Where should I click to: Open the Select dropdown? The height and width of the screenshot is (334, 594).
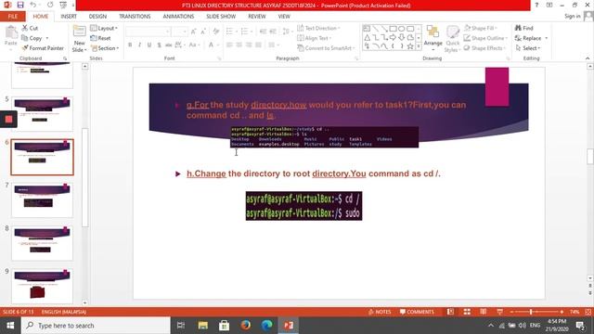[528, 48]
